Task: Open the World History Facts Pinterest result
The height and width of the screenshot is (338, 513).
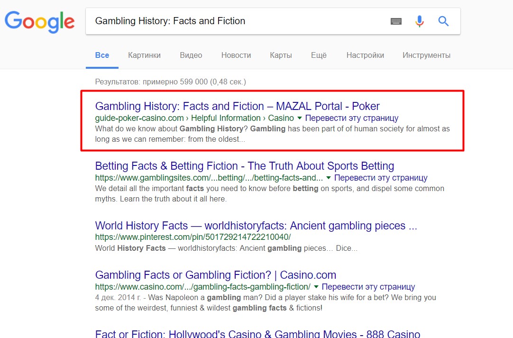Action: click(256, 226)
